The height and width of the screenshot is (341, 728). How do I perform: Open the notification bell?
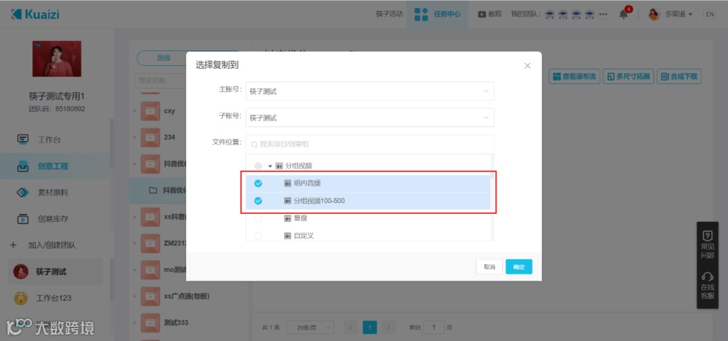point(624,14)
